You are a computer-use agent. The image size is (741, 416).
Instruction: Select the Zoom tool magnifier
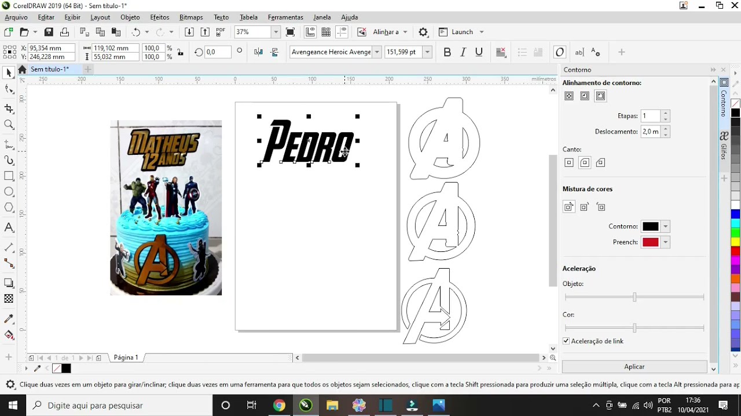tap(9, 125)
